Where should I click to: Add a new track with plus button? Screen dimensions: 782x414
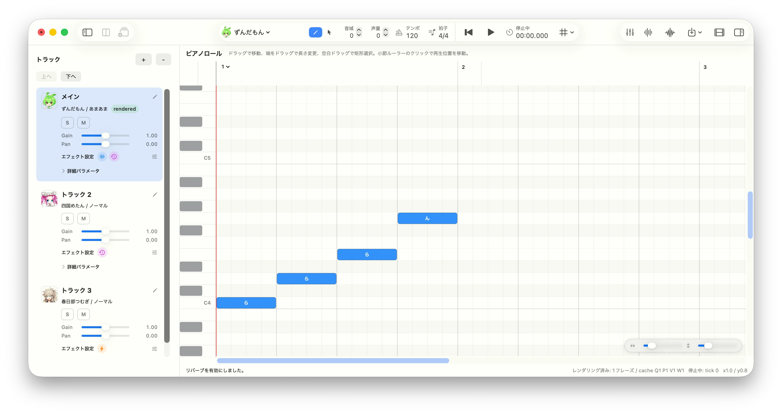pos(144,59)
